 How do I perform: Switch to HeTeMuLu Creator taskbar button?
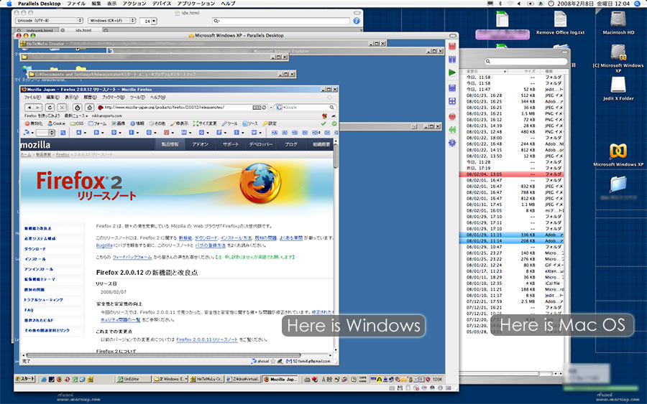click(206, 380)
